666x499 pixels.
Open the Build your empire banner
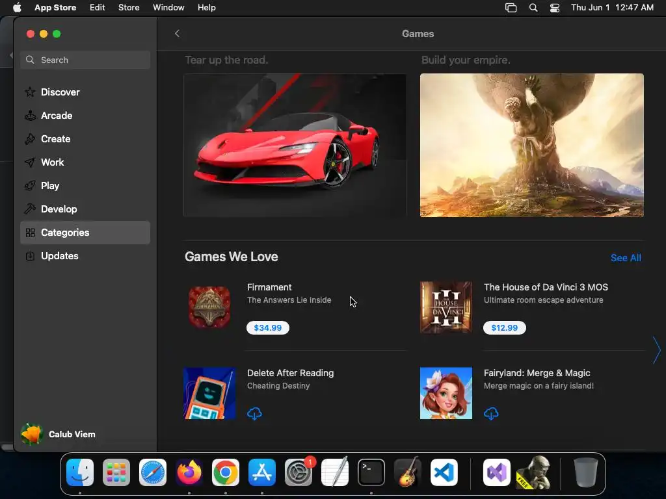pyautogui.click(x=532, y=145)
